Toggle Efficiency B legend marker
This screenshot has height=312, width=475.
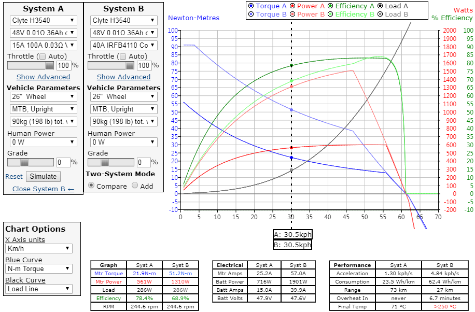point(331,15)
